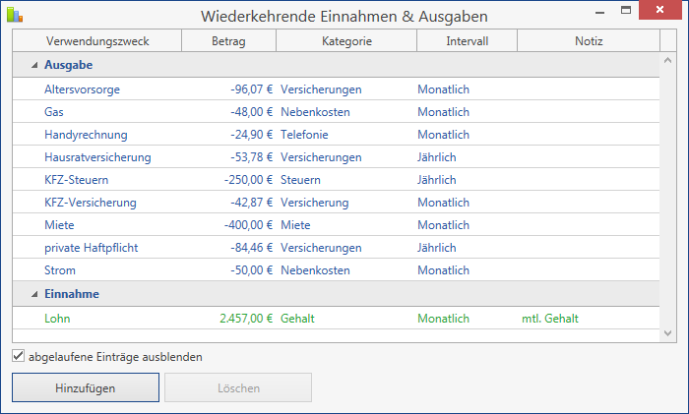This screenshot has height=414, width=689.
Task: Sort by Betrag column header
Action: coord(228,41)
